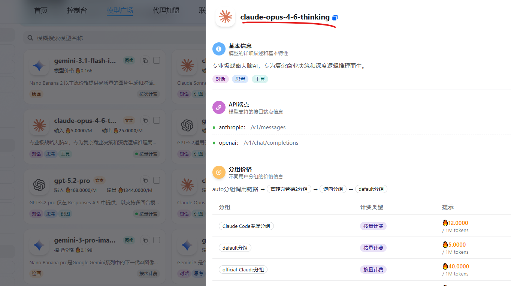This screenshot has height=286, width=511.
Task: Go to the 首页 tab
Action: [41, 10]
